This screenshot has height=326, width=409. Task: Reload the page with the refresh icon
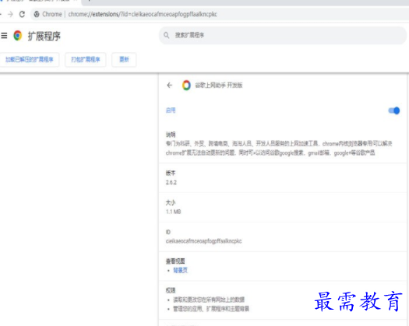pos(22,14)
